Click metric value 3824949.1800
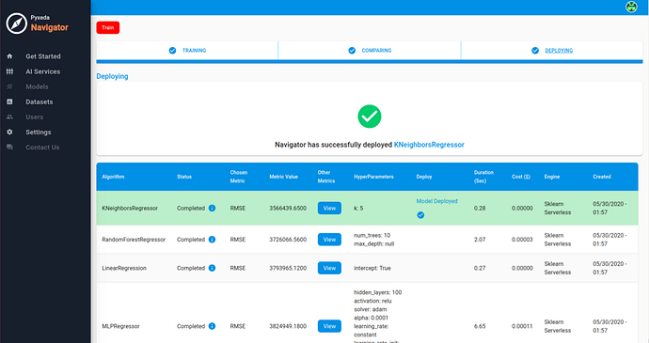Viewport: 649px width, 343px height. tap(288, 326)
